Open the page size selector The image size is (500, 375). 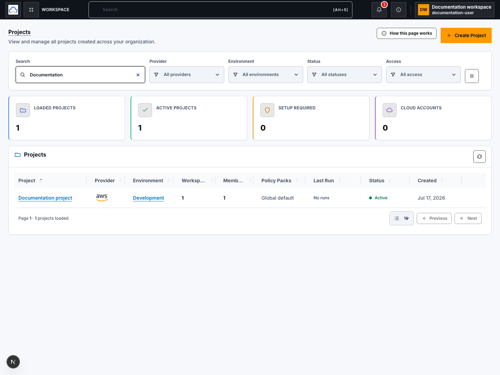tap(402, 218)
